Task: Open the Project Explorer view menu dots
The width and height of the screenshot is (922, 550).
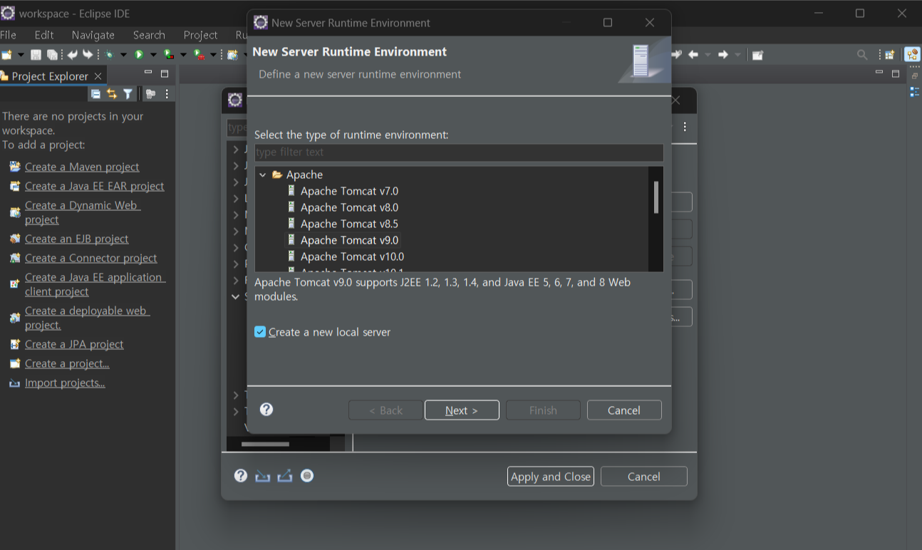Action: tap(167, 93)
